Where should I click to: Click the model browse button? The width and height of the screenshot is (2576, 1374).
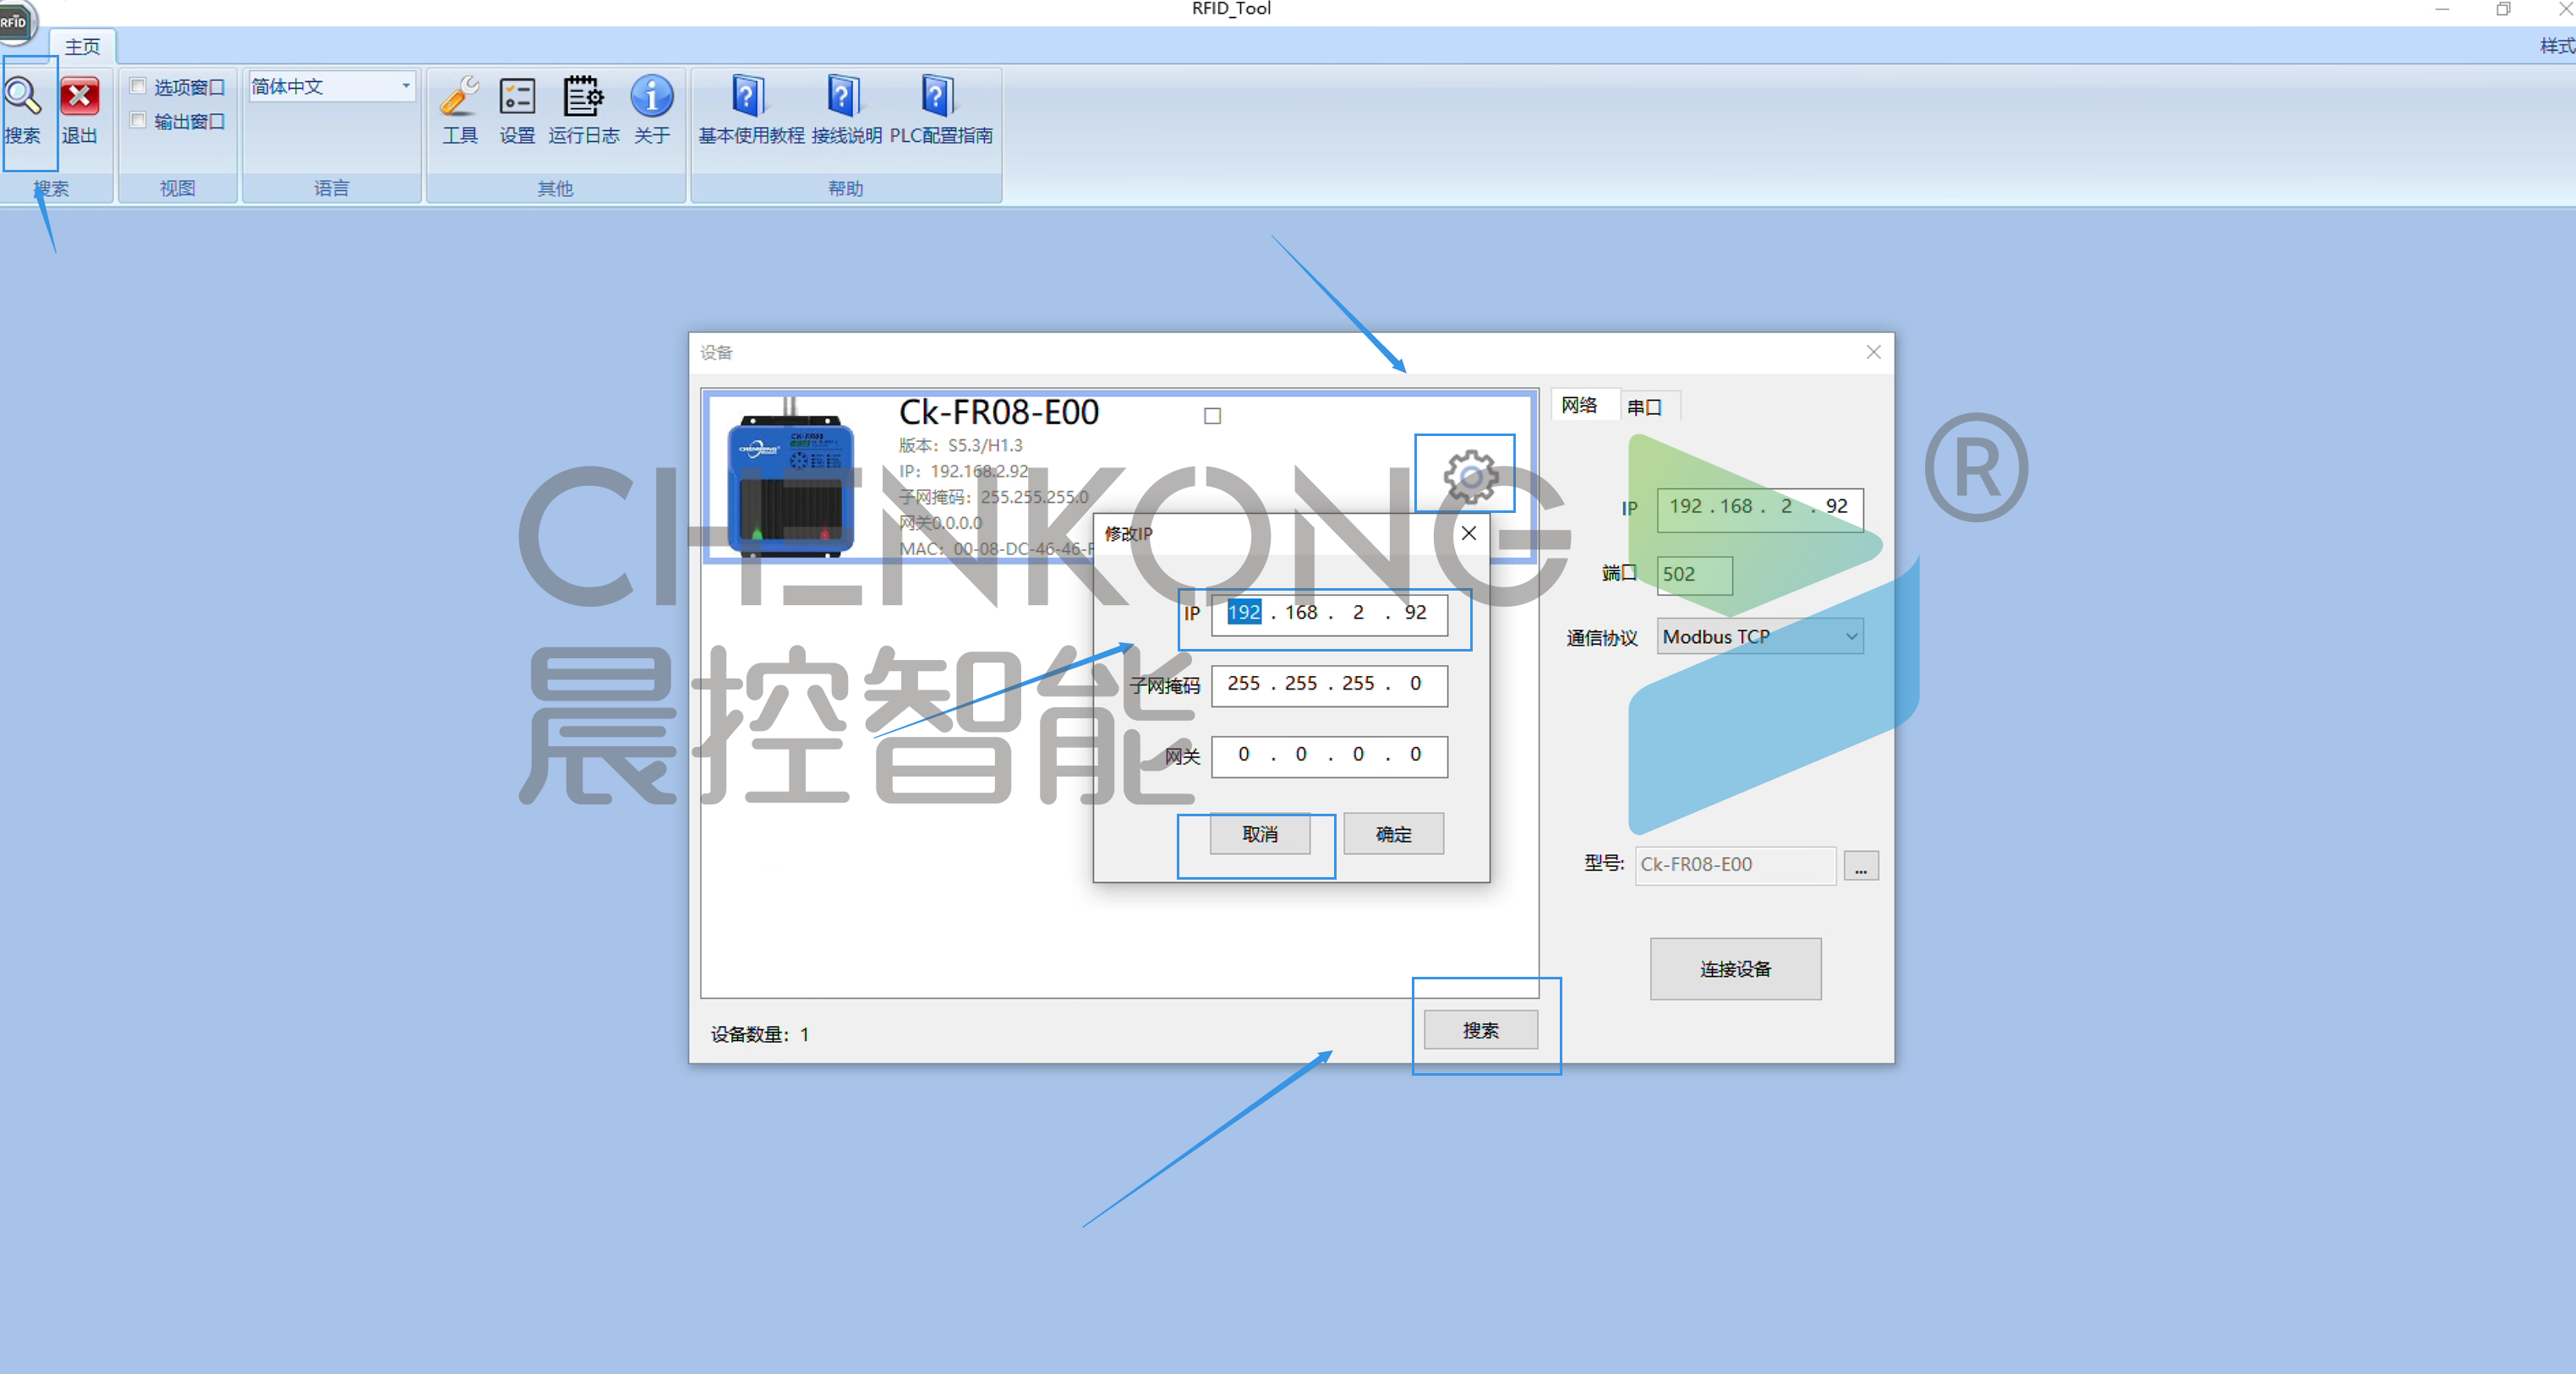click(1860, 865)
